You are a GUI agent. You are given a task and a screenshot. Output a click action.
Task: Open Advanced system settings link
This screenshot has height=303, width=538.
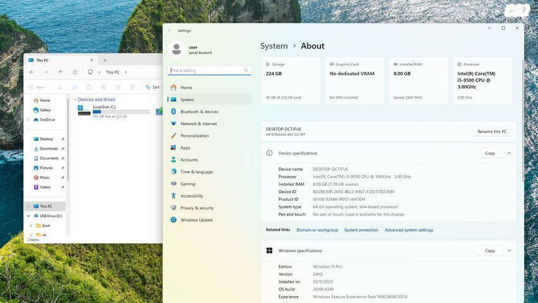point(409,230)
